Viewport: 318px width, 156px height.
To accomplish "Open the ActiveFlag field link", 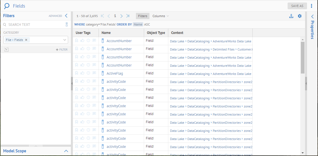I will (115, 74).
